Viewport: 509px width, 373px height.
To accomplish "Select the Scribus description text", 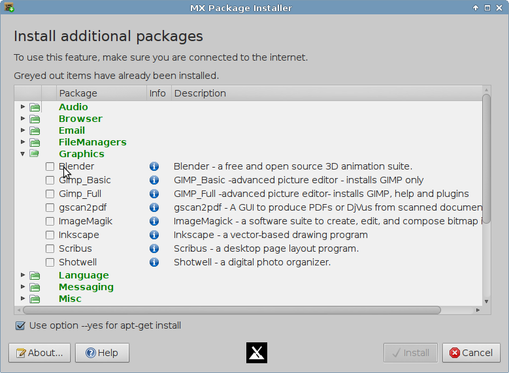I will pyautogui.click(x=266, y=248).
